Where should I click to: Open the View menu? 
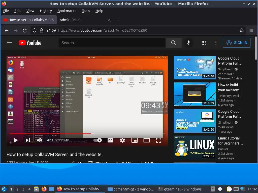(30, 11)
